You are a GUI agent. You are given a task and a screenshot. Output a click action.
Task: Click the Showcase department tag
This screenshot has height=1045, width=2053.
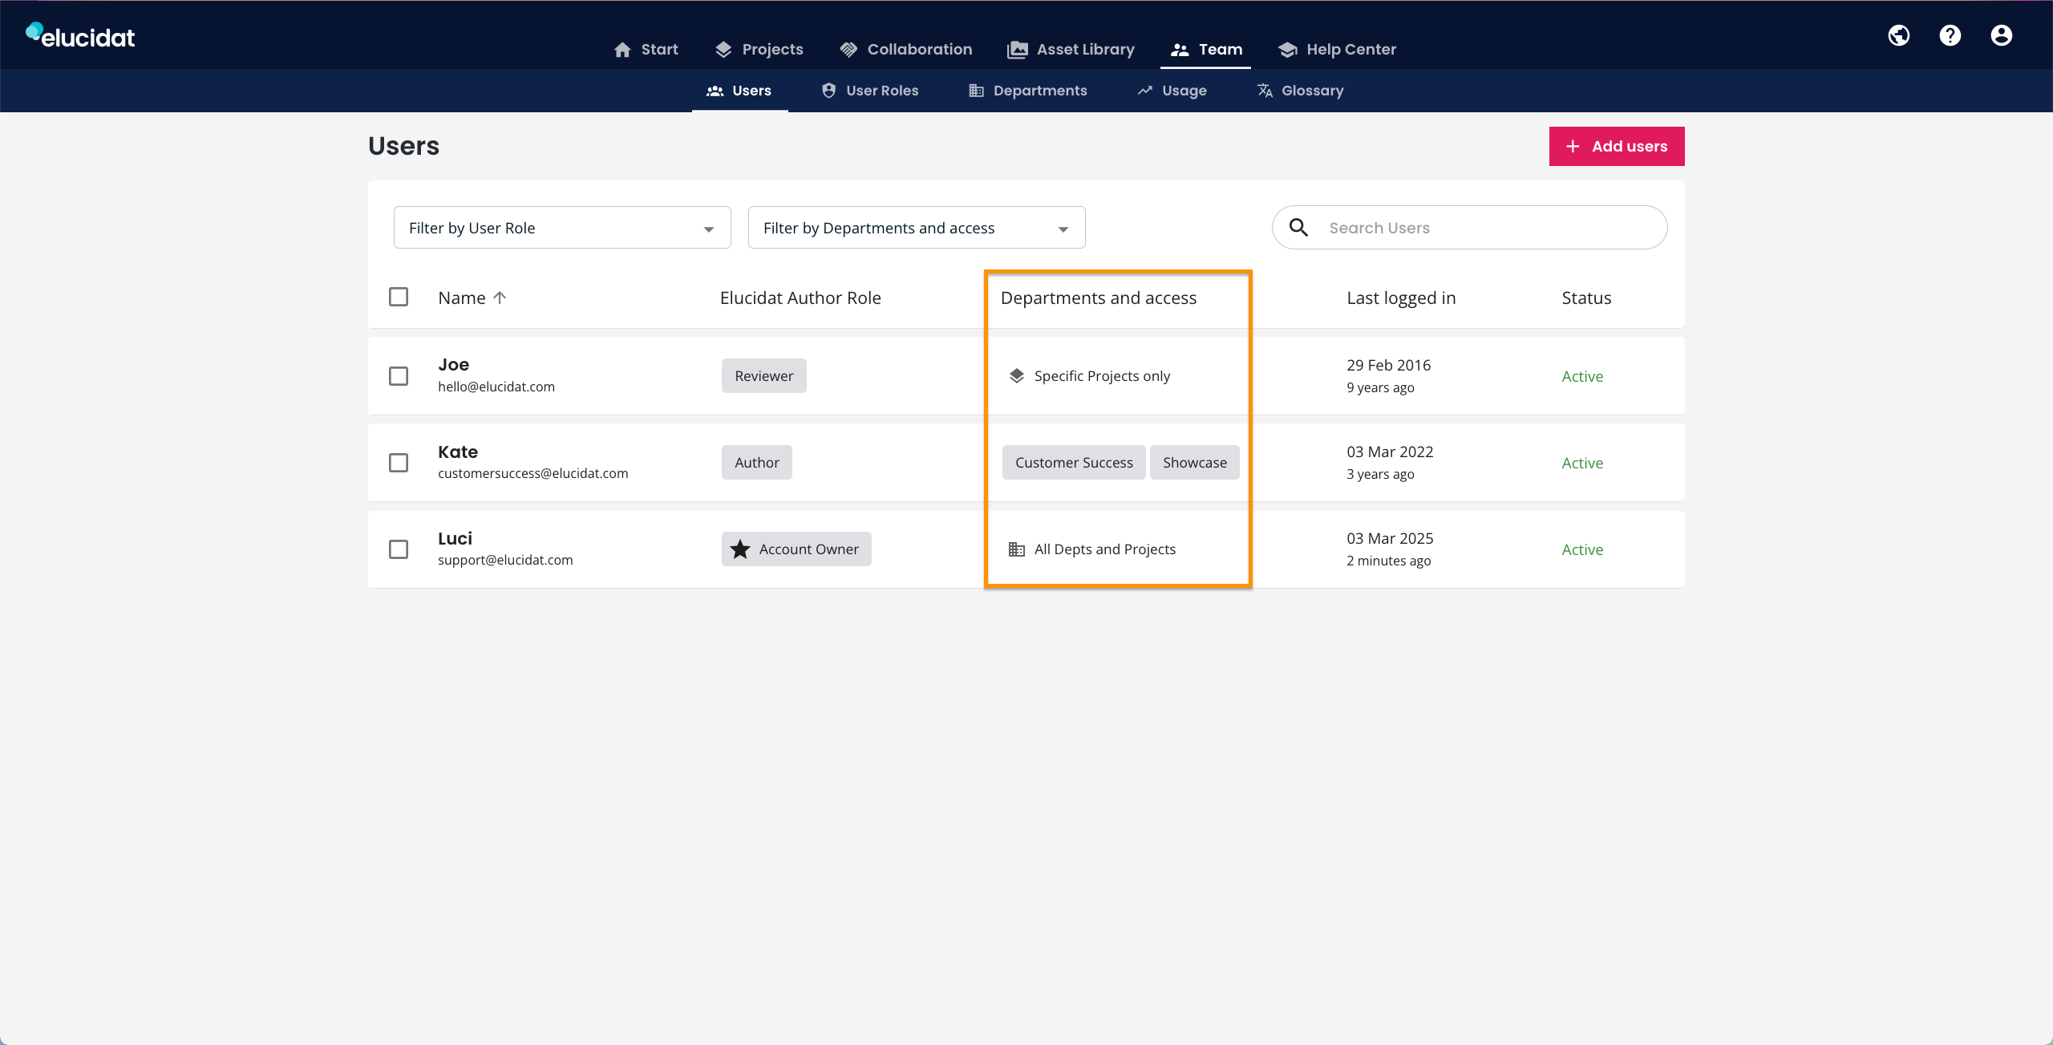[1195, 463]
